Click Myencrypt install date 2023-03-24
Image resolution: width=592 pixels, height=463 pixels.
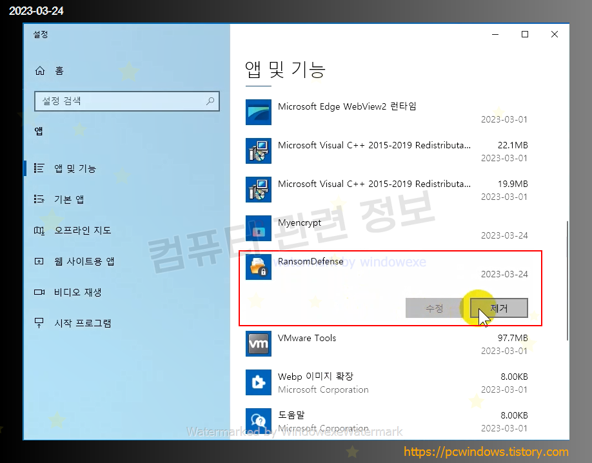(504, 235)
